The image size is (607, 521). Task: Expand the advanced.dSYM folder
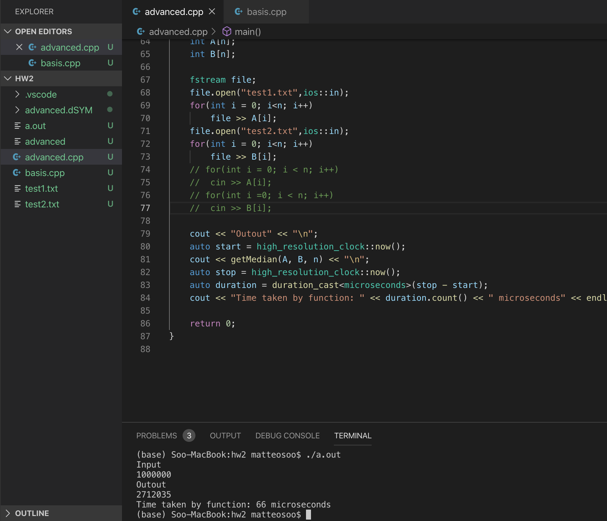(x=17, y=110)
